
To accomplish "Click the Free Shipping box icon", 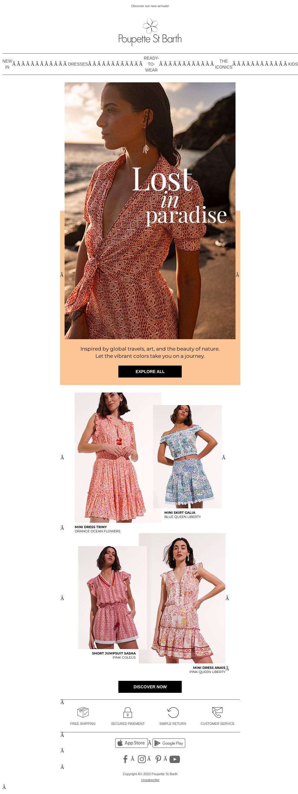I will click(83, 712).
